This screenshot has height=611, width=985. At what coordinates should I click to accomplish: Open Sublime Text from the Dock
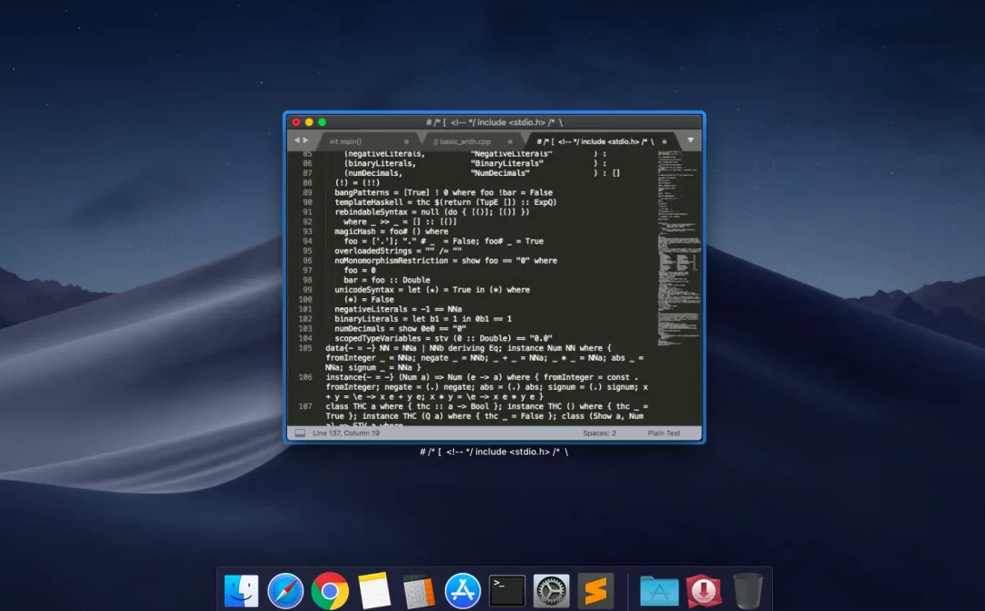coord(595,590)
